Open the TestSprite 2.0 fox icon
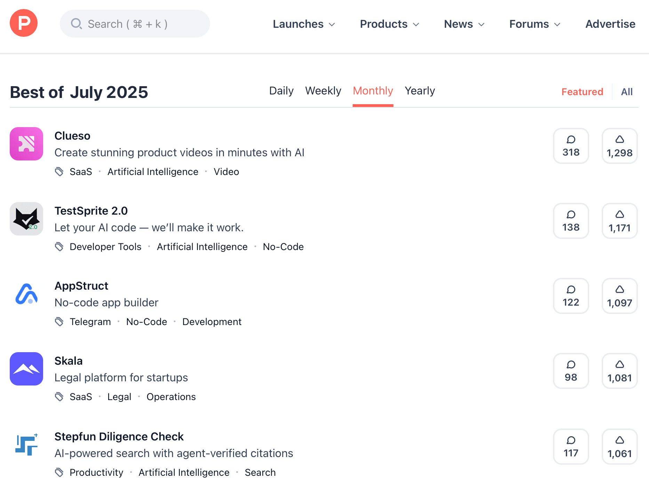The image size is (649, 489). point(26,219)
